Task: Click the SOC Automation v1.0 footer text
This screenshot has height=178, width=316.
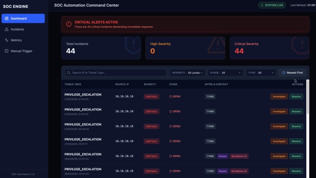Action: (23, 174)
